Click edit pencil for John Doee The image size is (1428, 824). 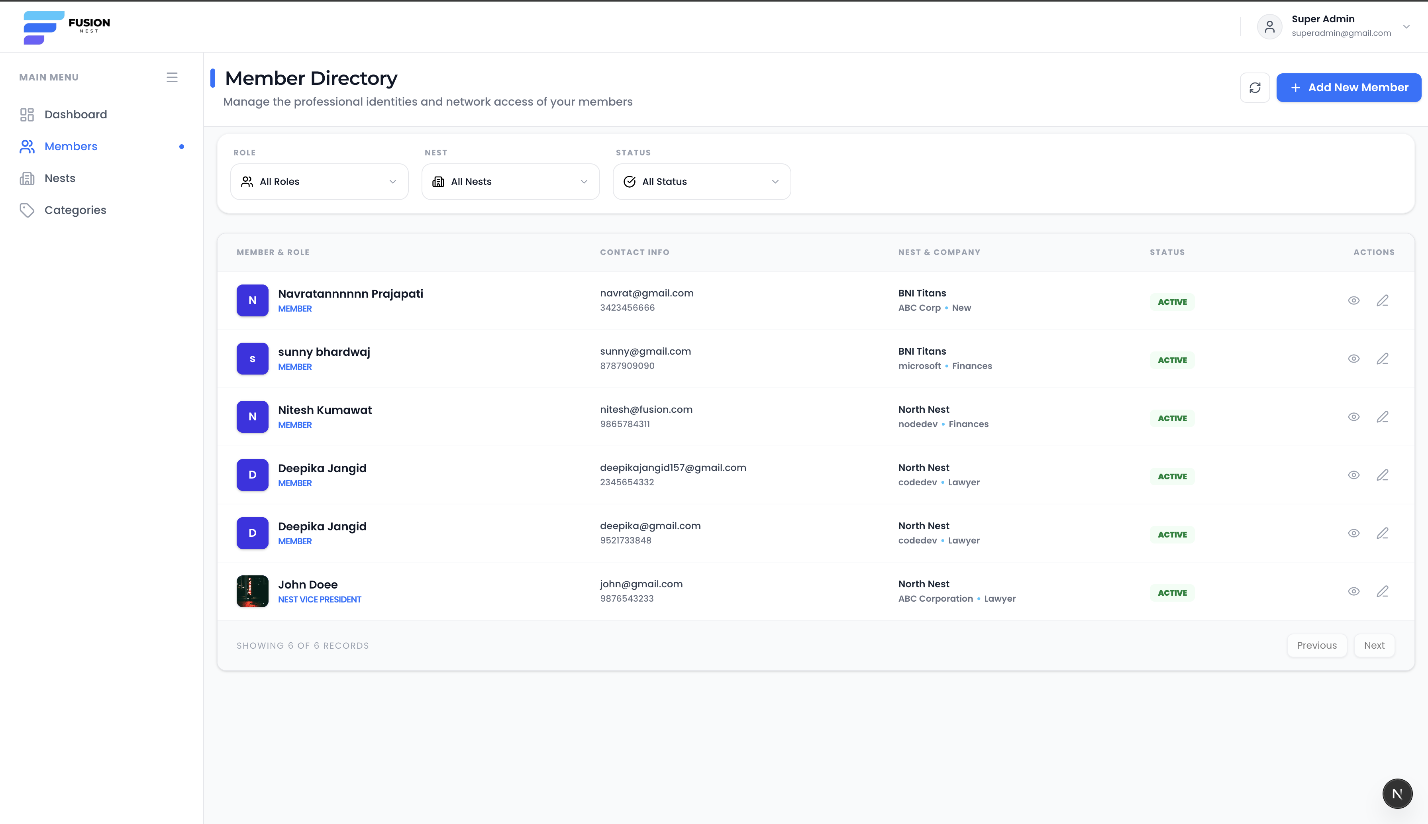1382,591
